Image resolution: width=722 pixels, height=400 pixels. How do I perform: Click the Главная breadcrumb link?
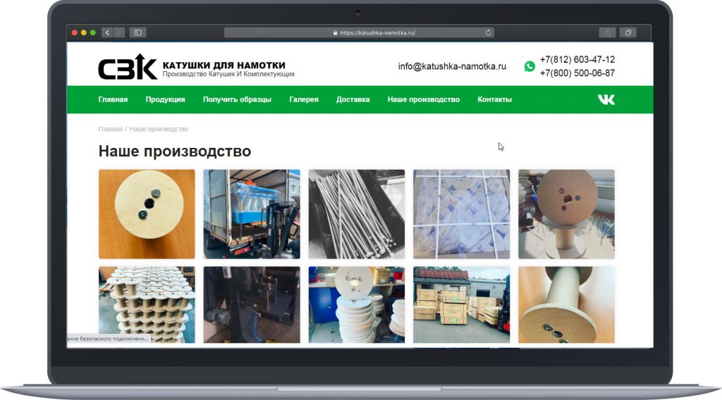110,129
